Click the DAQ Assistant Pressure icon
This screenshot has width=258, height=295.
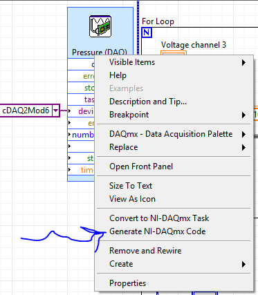click(100, 26)
